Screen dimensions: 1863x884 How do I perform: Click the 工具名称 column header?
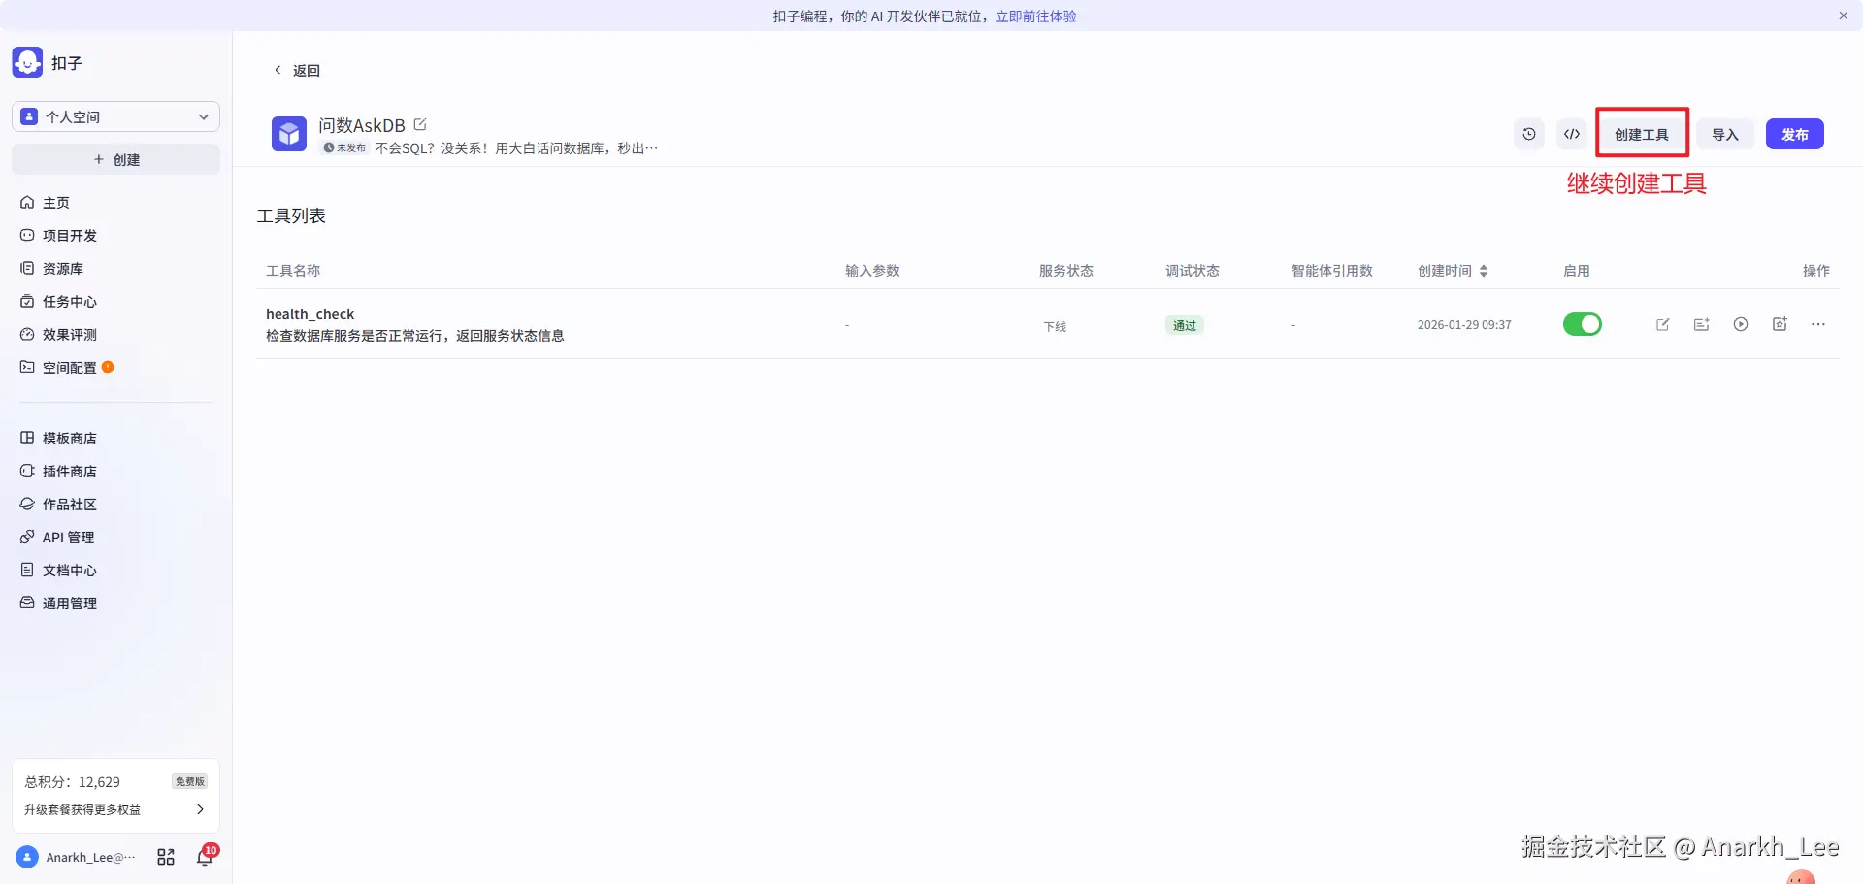point(293,271)
